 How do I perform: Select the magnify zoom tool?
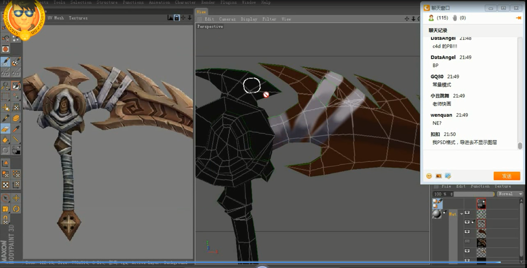pos(5,86)
